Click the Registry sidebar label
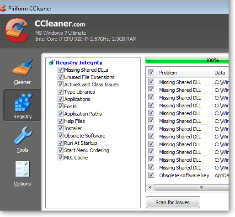 (x=22, y=116)
